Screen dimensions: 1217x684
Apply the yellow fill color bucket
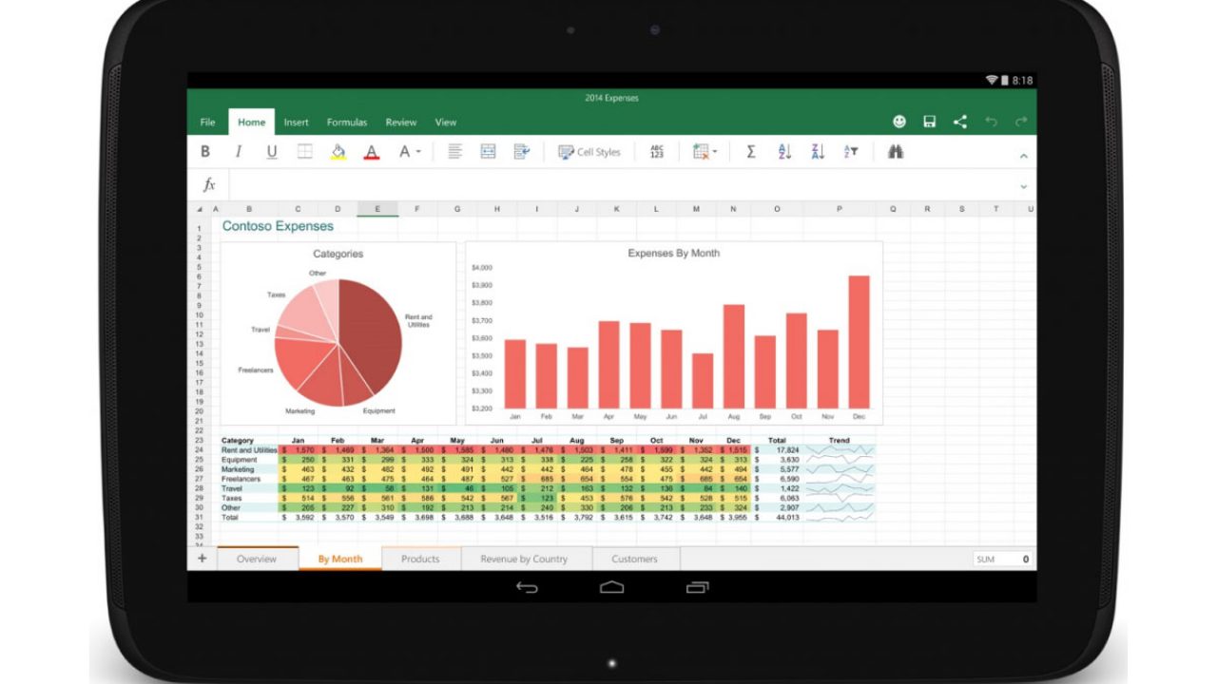coord(338,152)
